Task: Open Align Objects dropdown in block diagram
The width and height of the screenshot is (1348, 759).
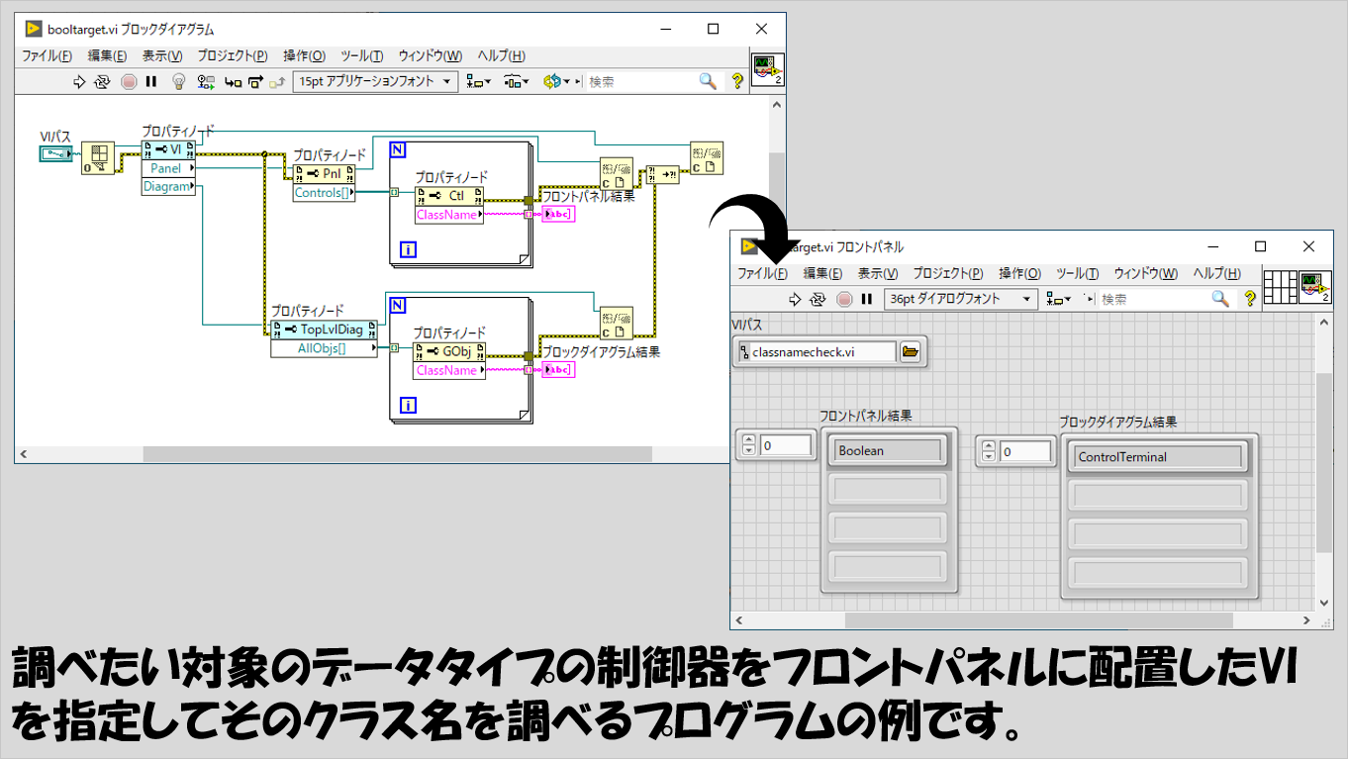Action: (x=481, y=82)
